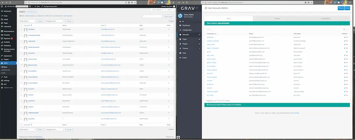Check the box for user gibson.karley
The width and height of the screenshot is (355, 140).
pos(21,65)
